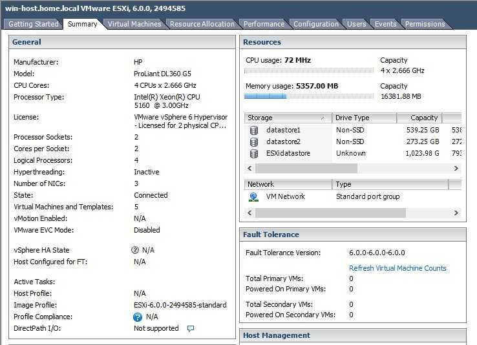Click the VM Network icon
This screenshot has height=345, width=477.
pyautogui.click(x=253, y=197)
